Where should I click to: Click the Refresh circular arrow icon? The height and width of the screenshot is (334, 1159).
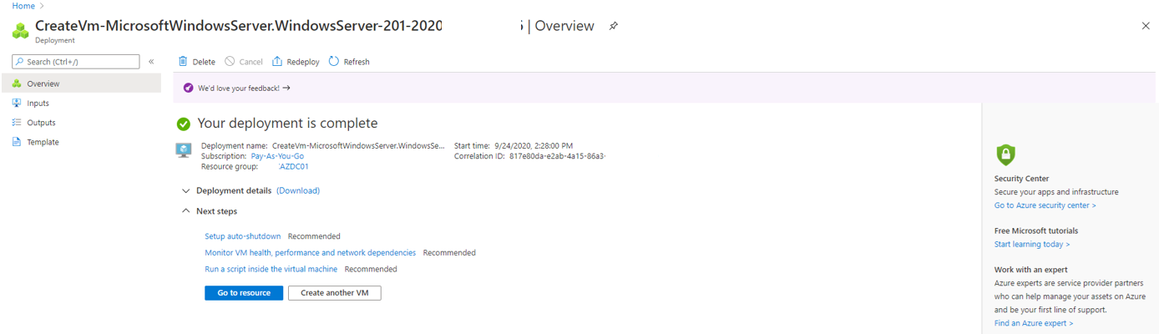pos(334,61)
